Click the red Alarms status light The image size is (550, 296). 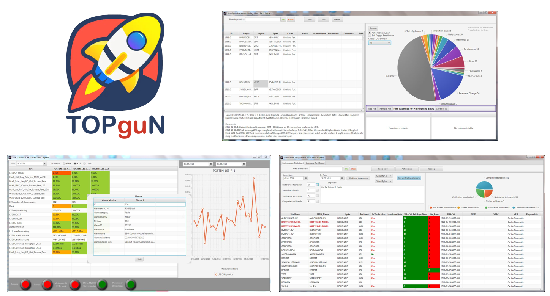pyautogui.click(x=25, y=284)
